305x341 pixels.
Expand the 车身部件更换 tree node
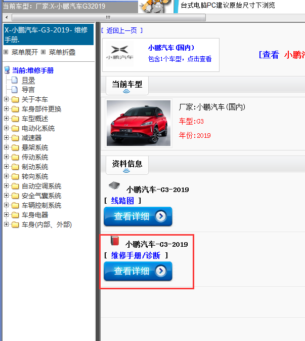click(x=6, y=109)
